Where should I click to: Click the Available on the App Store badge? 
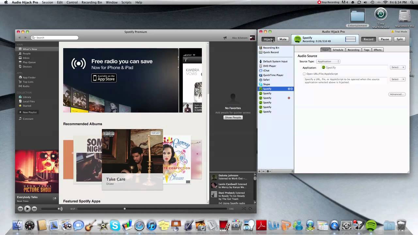[104, 78]
